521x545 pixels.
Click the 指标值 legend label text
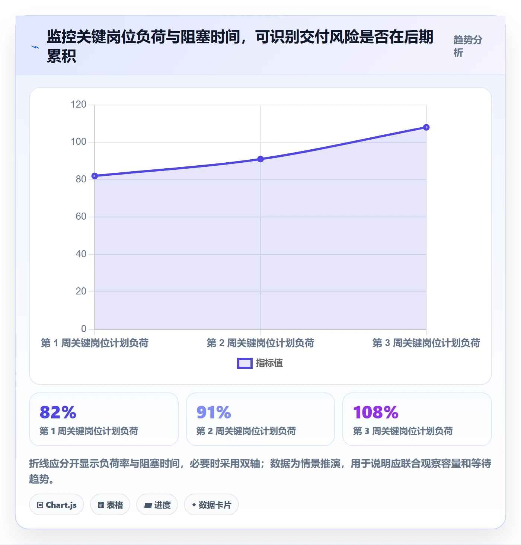pyautogui.click(x=269, y=363)
